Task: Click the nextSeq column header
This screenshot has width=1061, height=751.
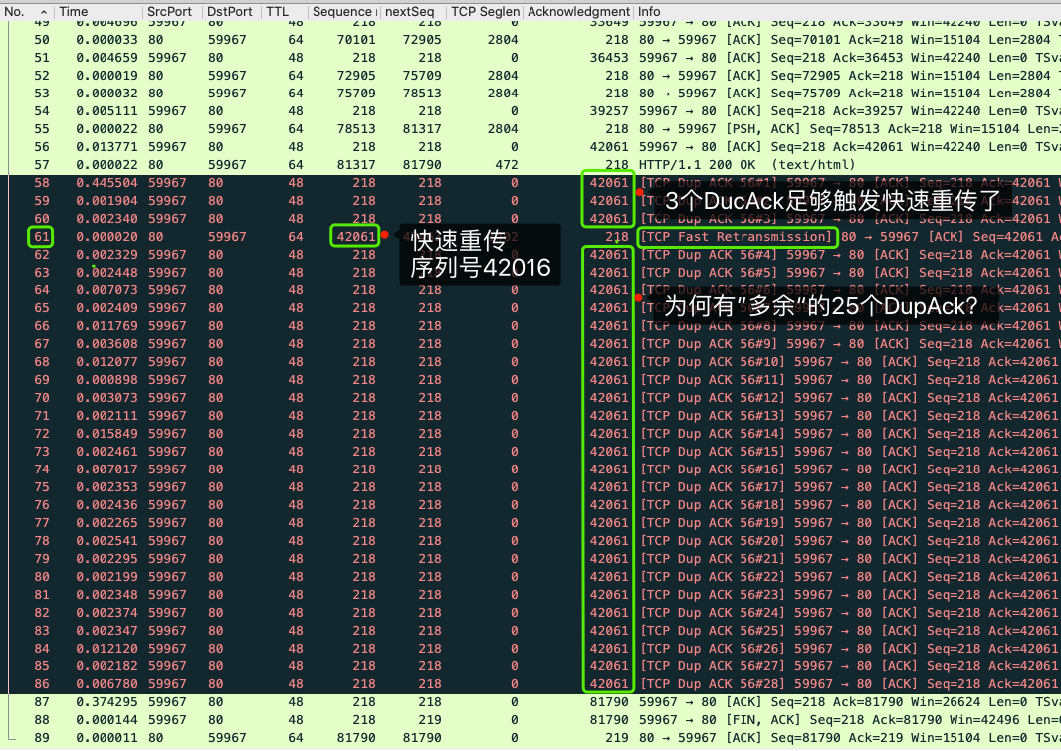Action: [409, 12]
